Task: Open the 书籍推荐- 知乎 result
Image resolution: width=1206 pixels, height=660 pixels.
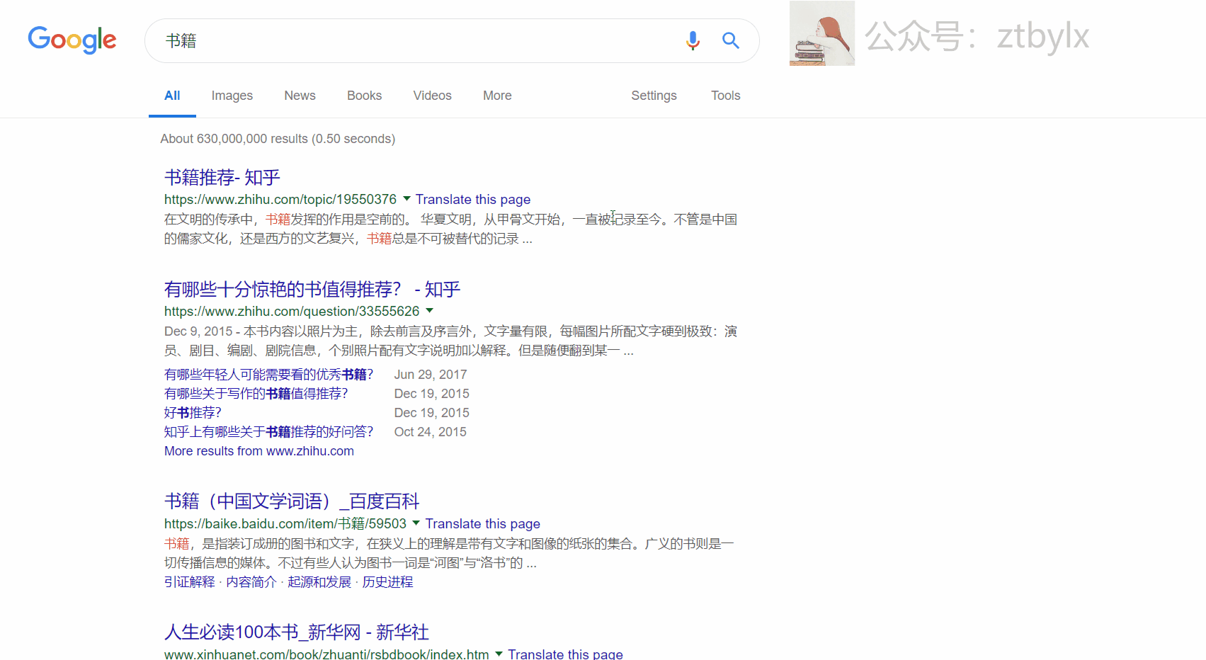Action: [222, 177]
